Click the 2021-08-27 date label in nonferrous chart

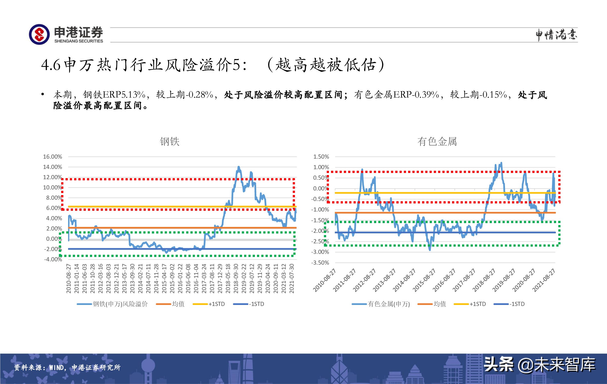[x=544, y=280]
